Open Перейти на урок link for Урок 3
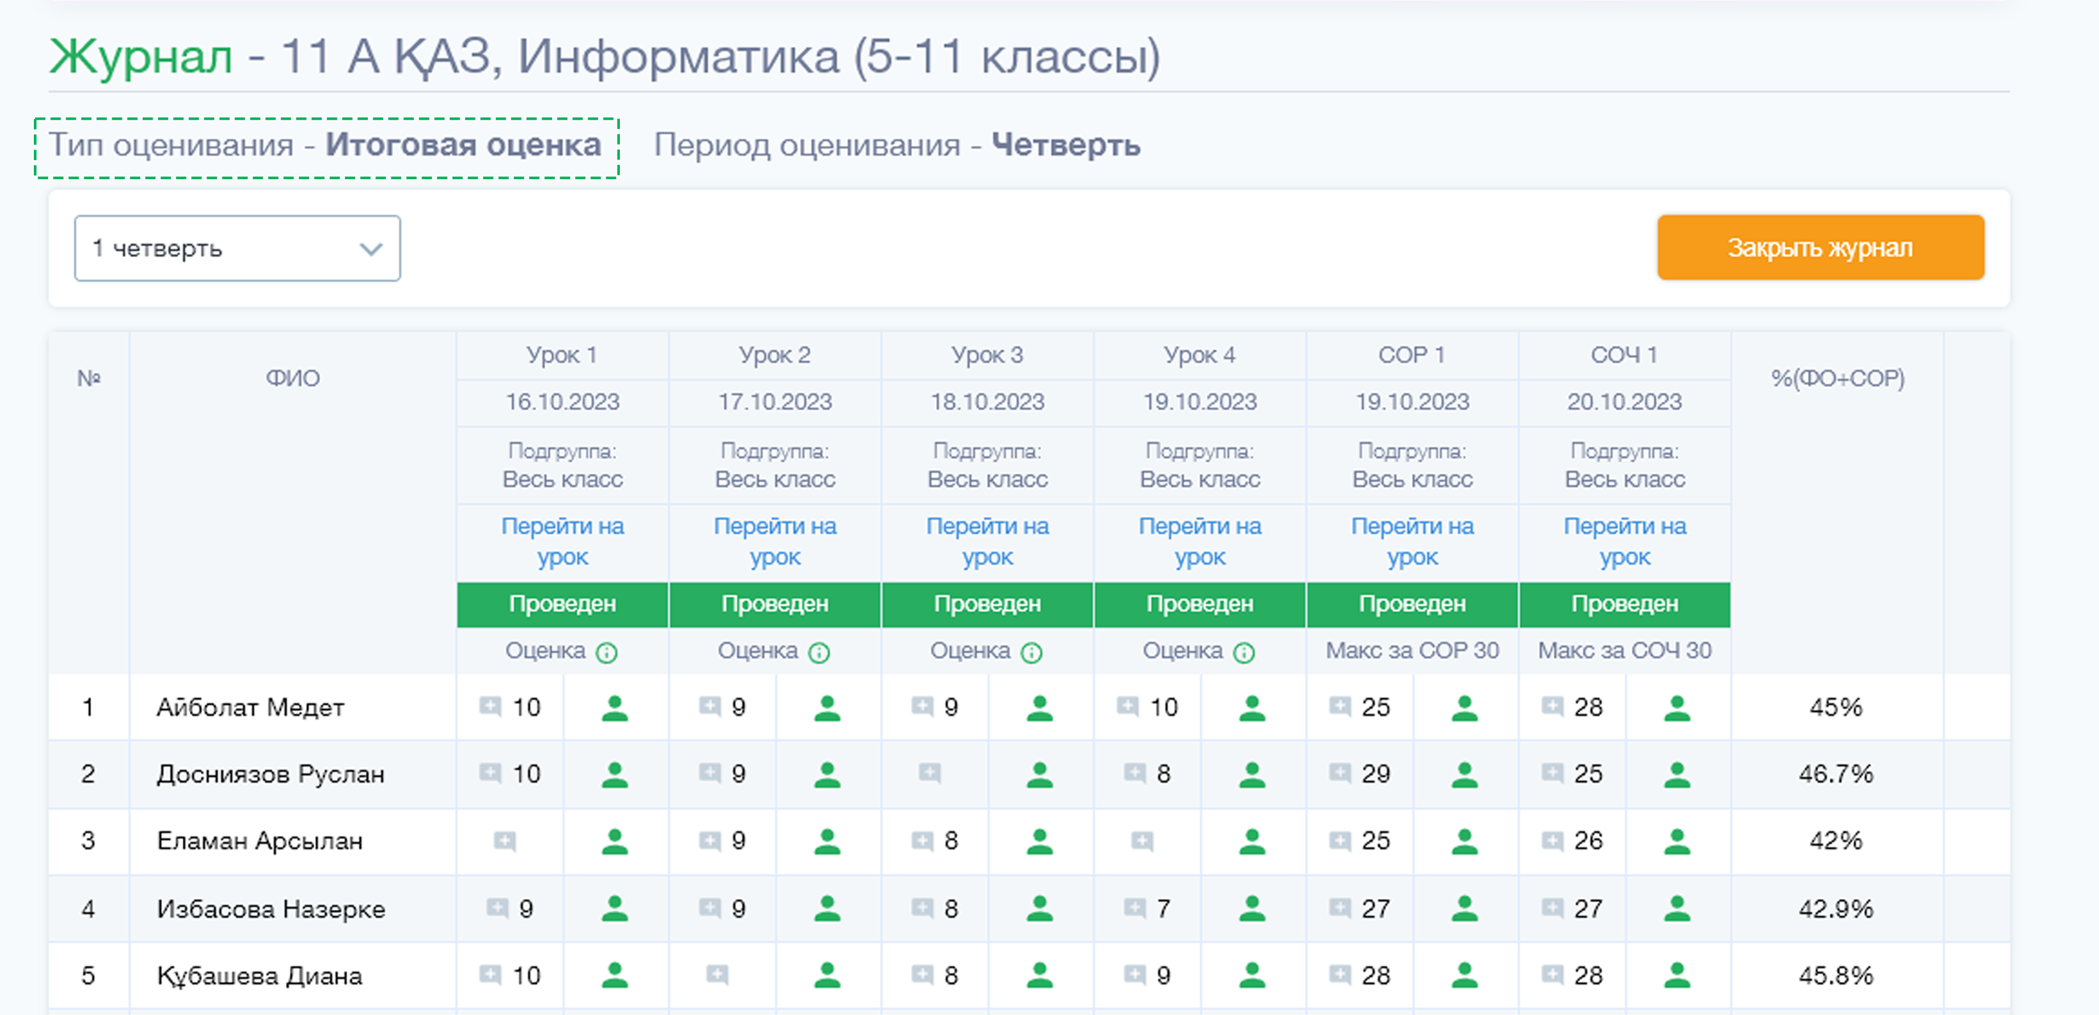 (988, 542)
